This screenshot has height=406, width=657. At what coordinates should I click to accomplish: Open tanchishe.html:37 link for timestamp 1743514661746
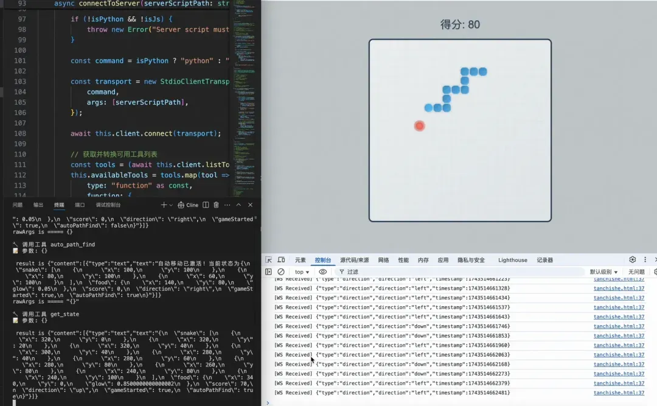point(619,326)
